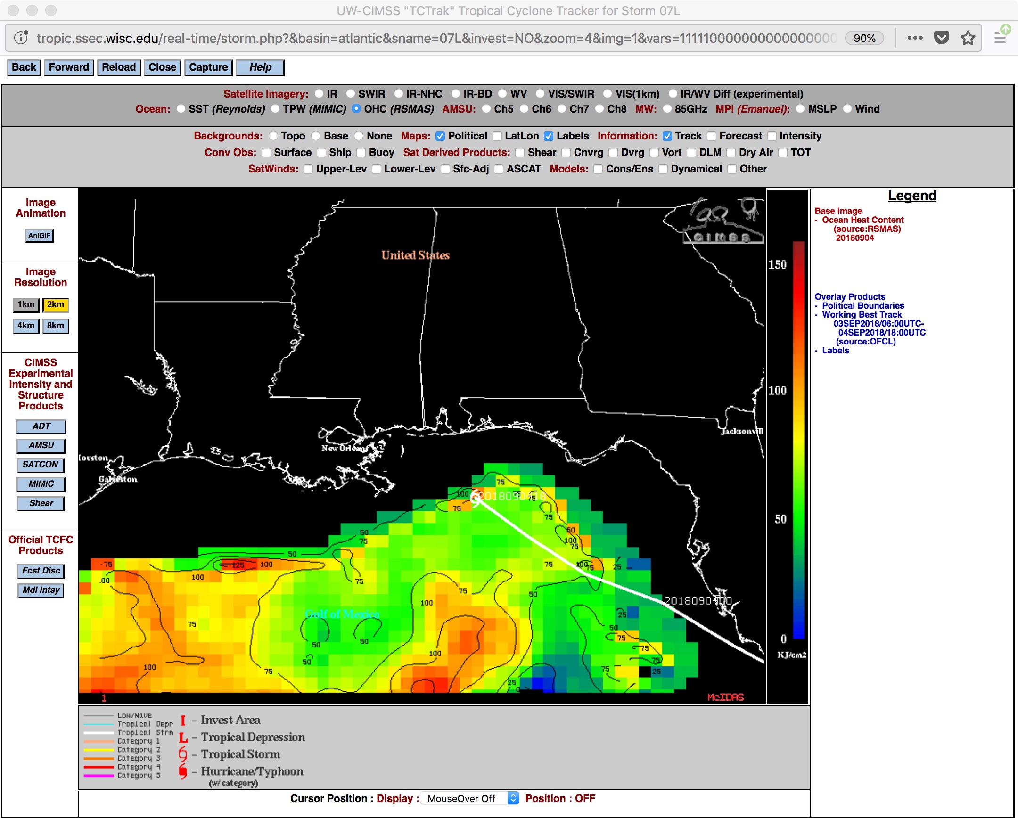Open the Help menu button
Viewport: 1018px width, 819px height.
(260, 67)
